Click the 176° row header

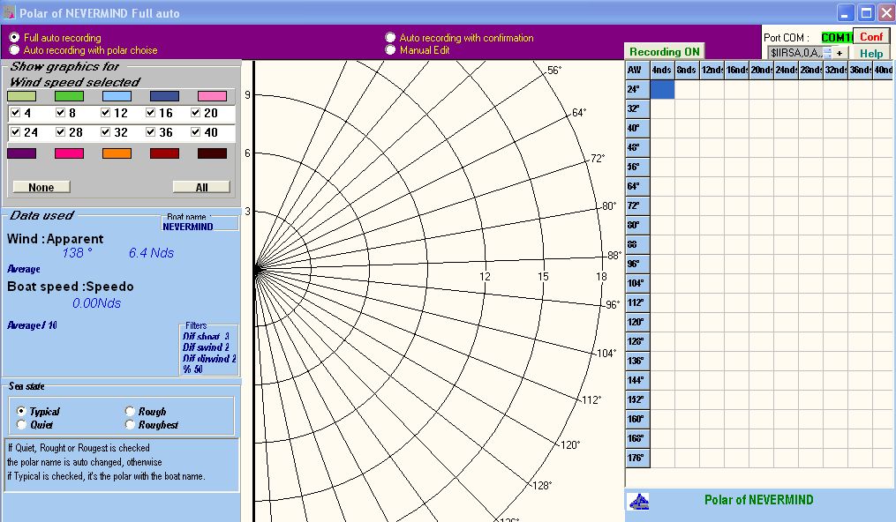637,458
